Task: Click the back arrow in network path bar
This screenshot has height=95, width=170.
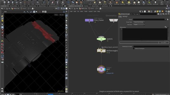Action: pyautogui.click(x=70, y=8)
